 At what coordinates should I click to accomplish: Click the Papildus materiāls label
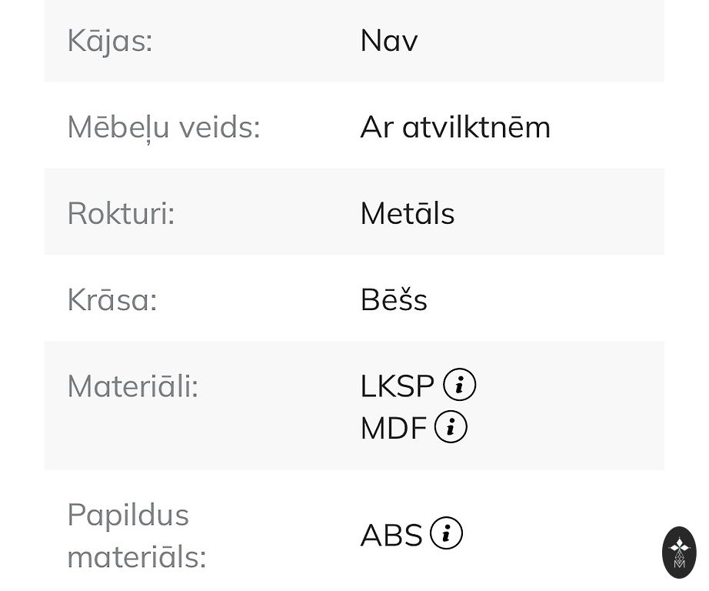coord(137,535)
